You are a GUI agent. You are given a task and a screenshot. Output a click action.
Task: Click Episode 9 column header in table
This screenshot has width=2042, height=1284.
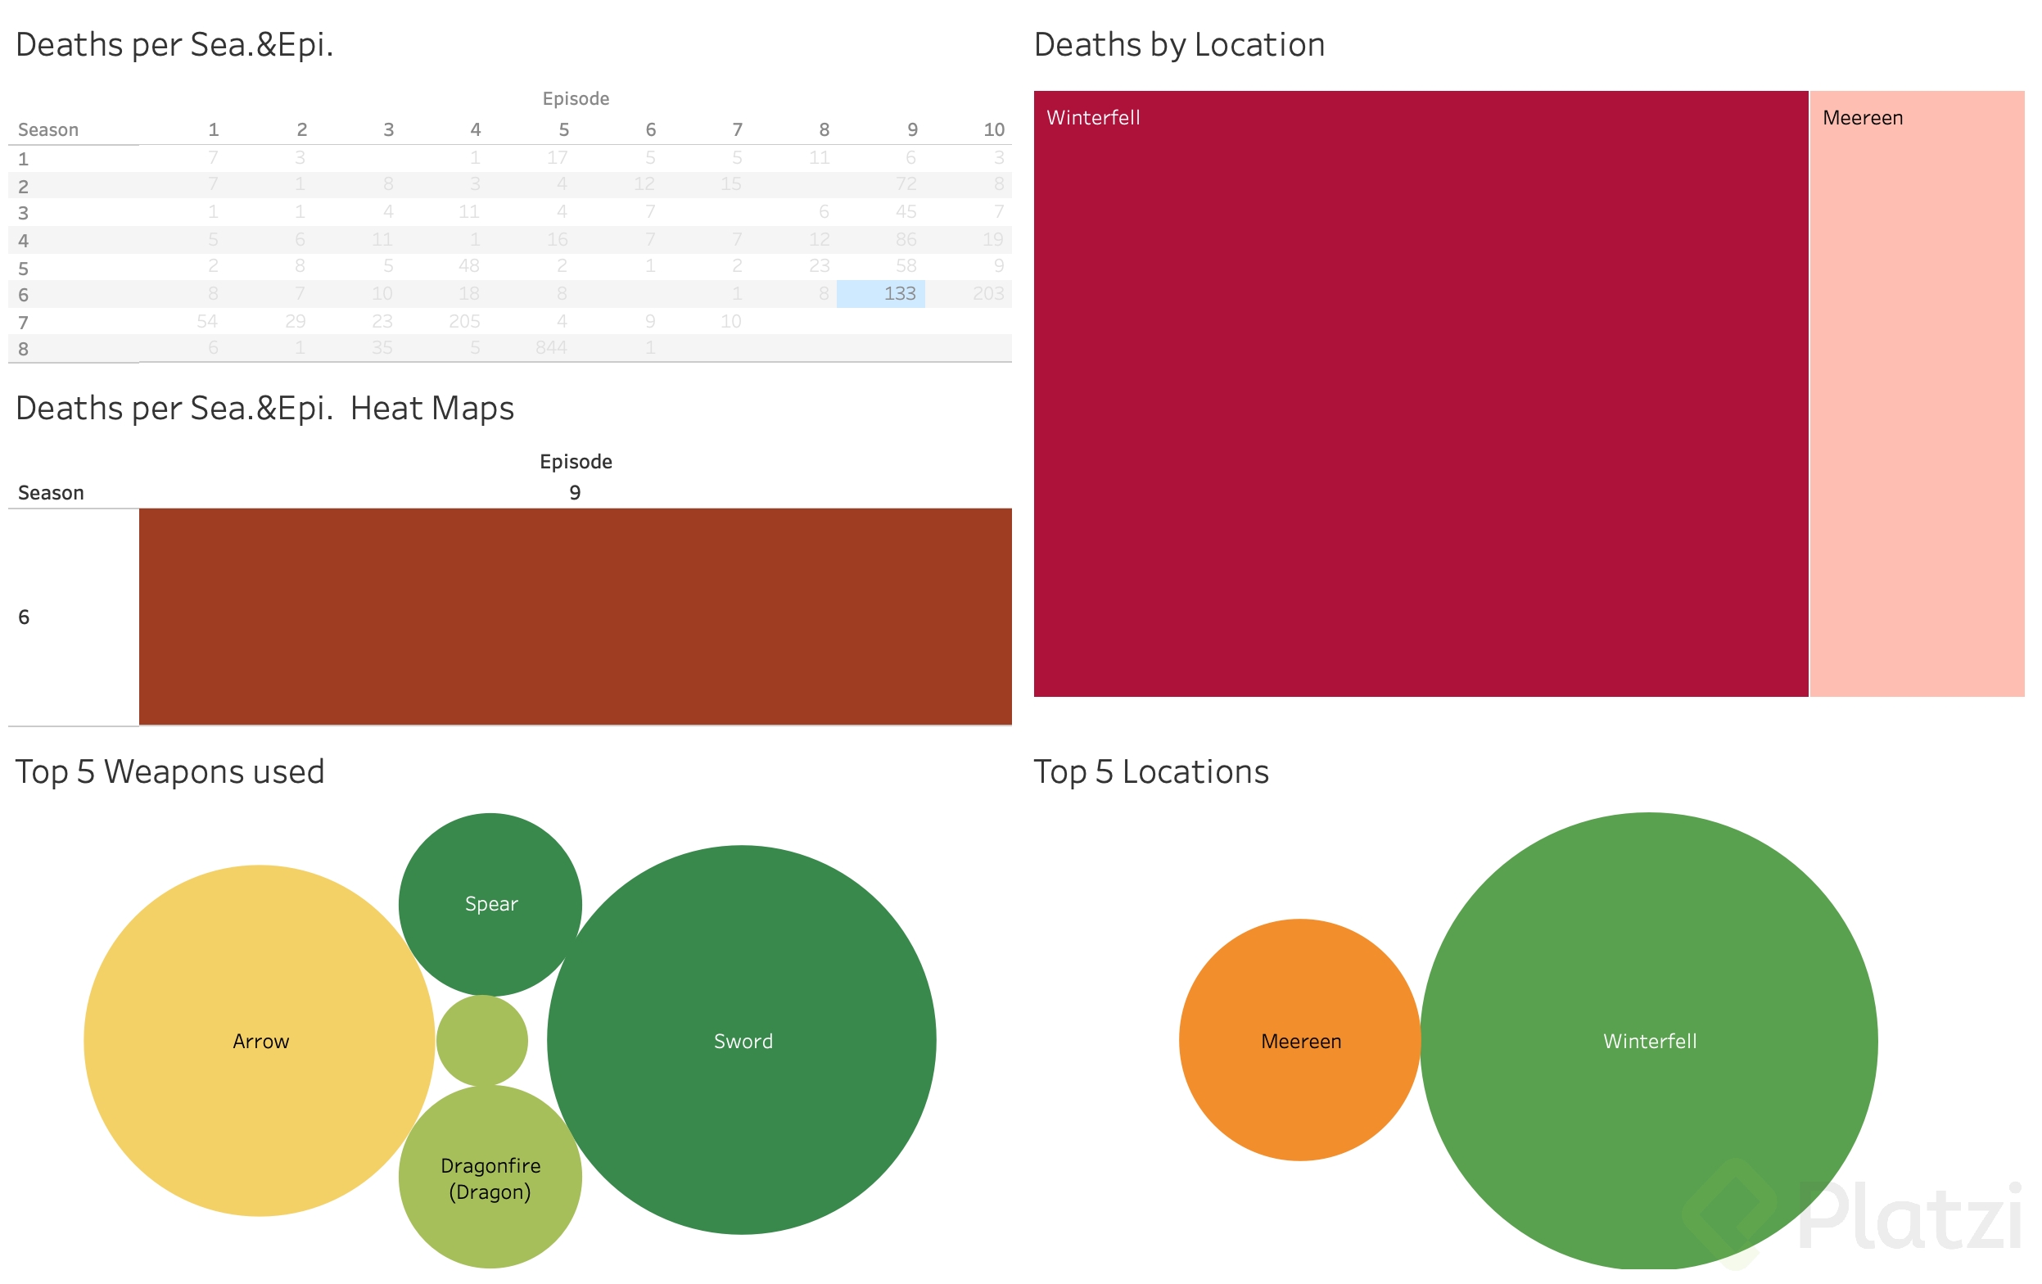click(912, 129)
